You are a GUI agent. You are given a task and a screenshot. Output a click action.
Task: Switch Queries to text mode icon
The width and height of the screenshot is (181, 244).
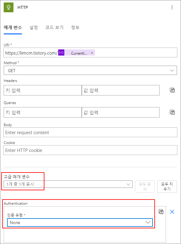pyautogui.click(x=172, y=112)
